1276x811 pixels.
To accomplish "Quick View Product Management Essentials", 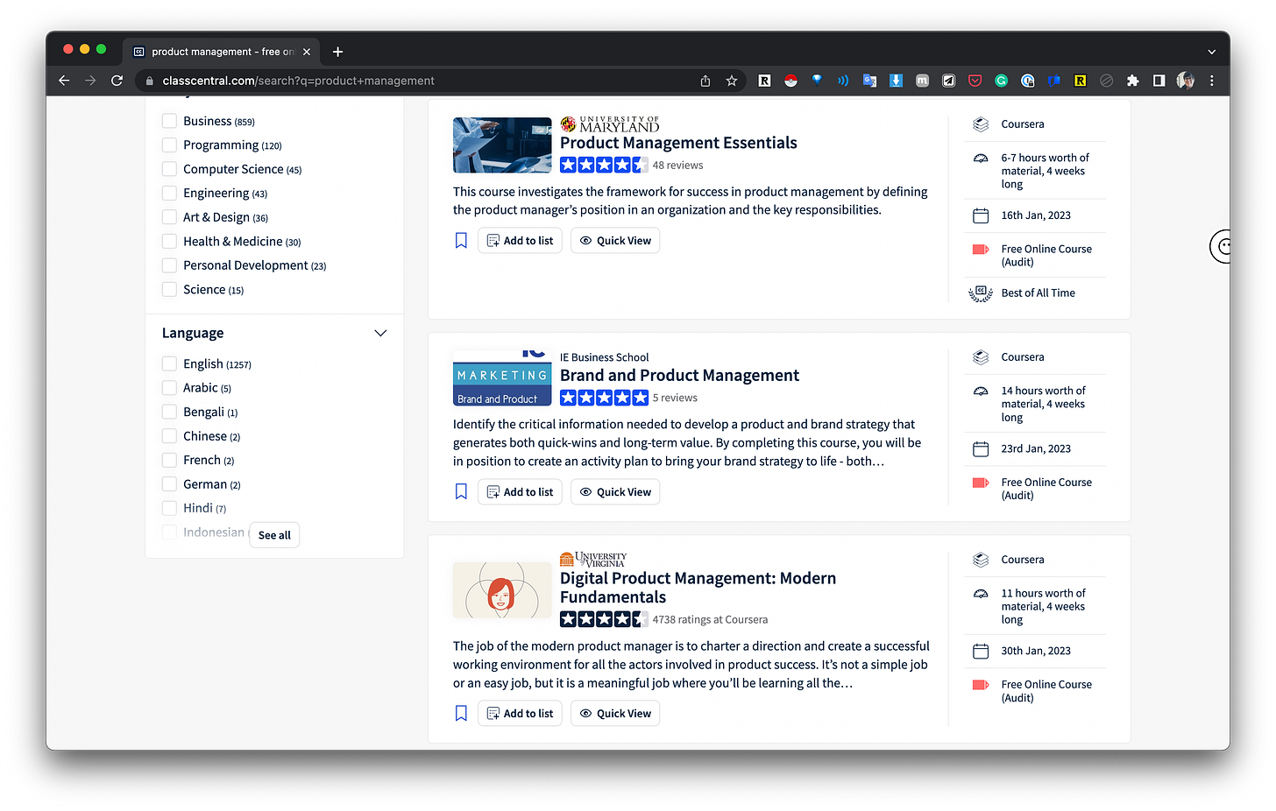I will click(x=615, y=241).
